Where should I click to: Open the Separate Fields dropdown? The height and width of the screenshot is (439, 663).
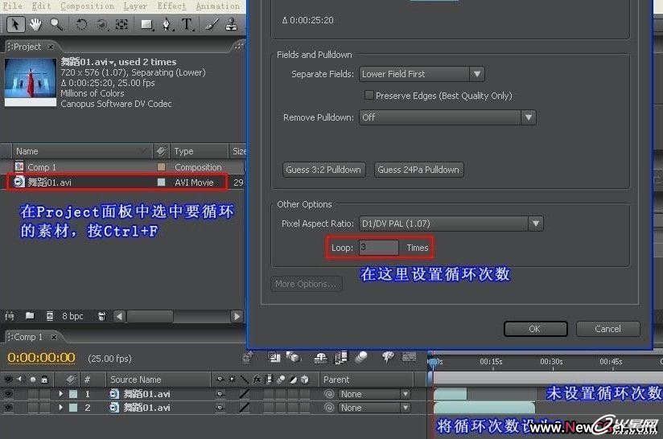tap(421, 74)
